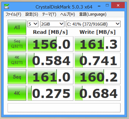The height and width of the screenshot is (119, 129).
Task: Click the Read [MB/s] column header
Action: 50,32
